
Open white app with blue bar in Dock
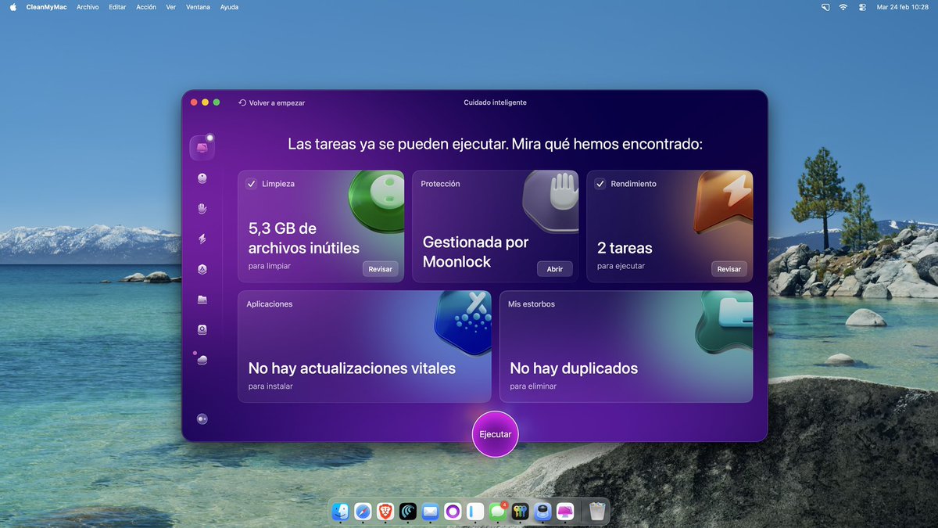475,512
